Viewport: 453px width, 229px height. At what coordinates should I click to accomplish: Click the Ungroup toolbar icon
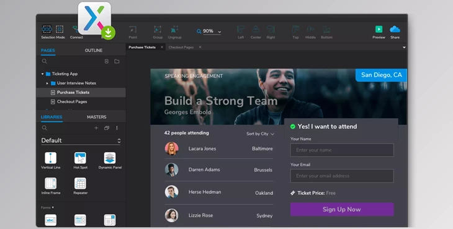coord(174,29)
